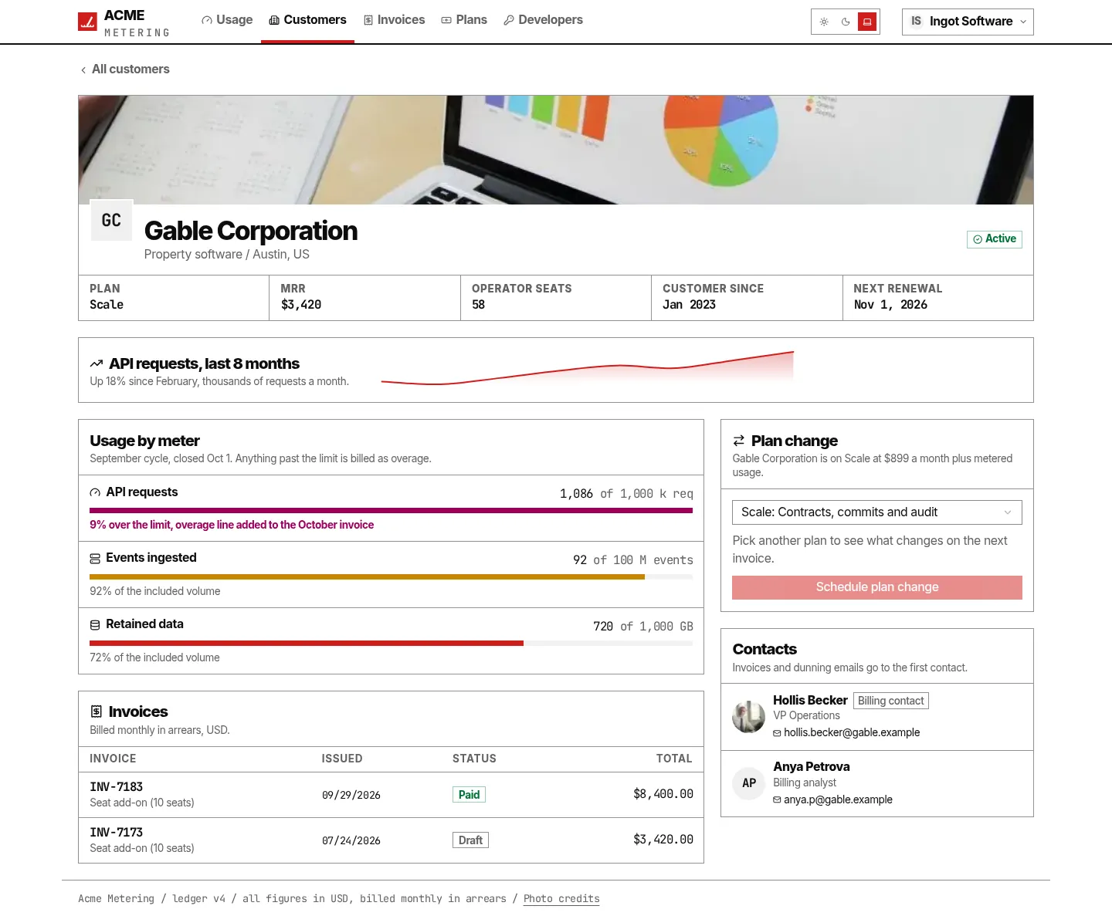Screen dimensions: 1112x916
Task: Open the Photo credits link
Action: [x=561, y=899]
